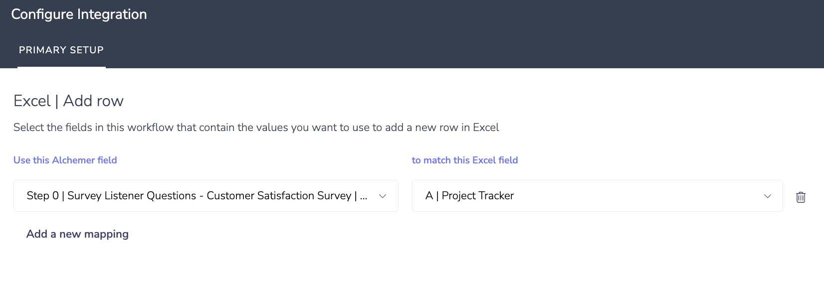Open the Alchemer field dropdown
Screen dimensions: 824x281
pos(206,196)
